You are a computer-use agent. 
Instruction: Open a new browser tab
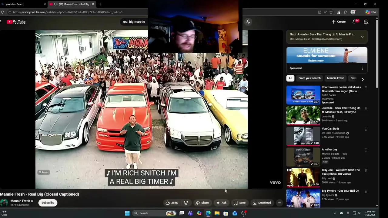[100, 4]
